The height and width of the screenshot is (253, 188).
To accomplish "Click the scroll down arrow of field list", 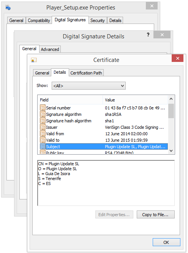I will (171, 151).
